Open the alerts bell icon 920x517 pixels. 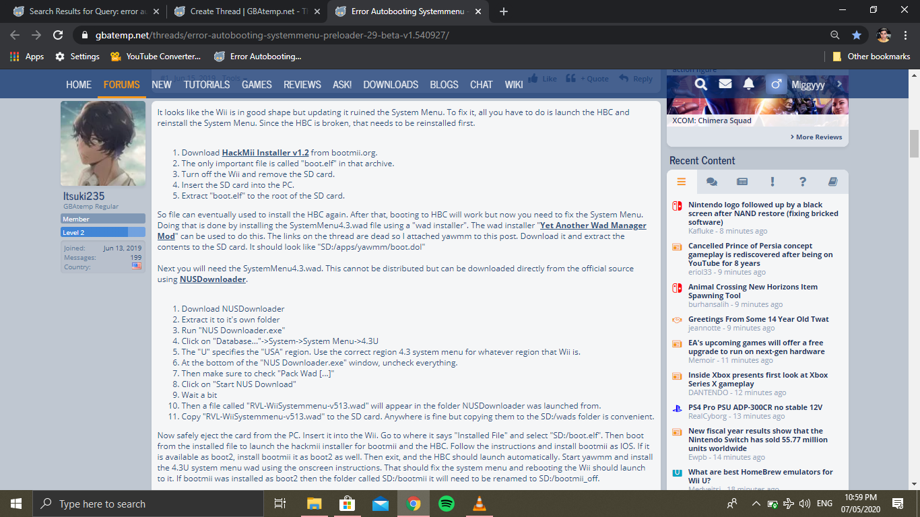pyautogui.click(x=749, y=84)
